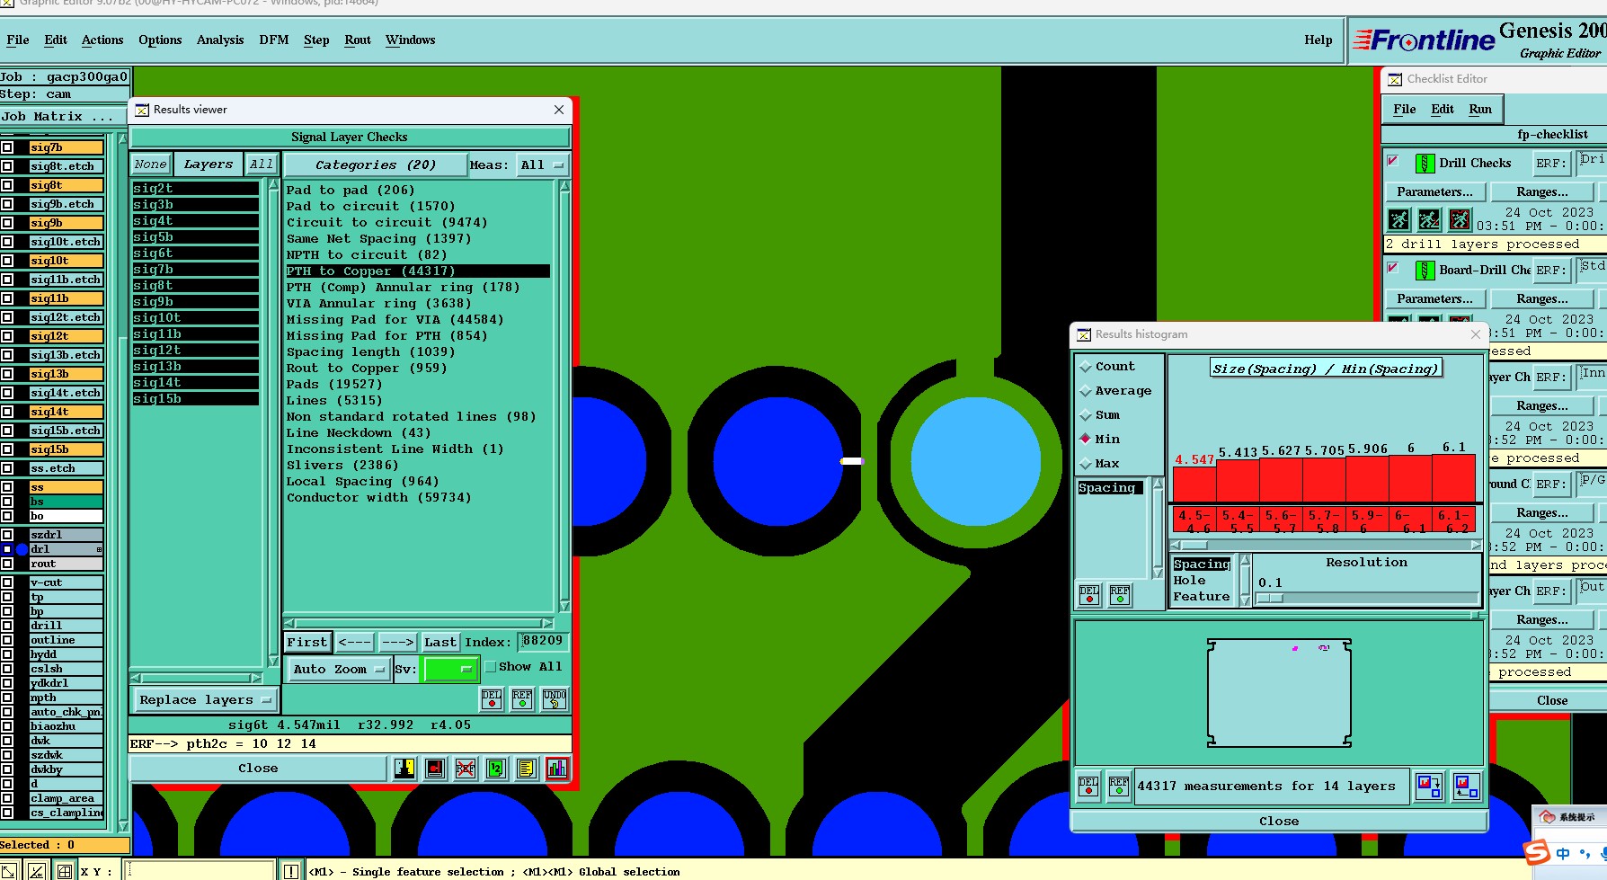Screen dimensions: 1607x880
Task: Click the green Drill Checks icon
Action: [1425, 164]
